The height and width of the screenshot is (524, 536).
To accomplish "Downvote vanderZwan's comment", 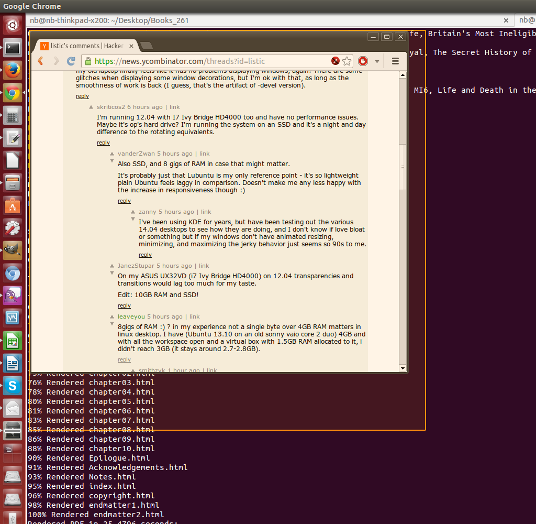I will [112, 161].
